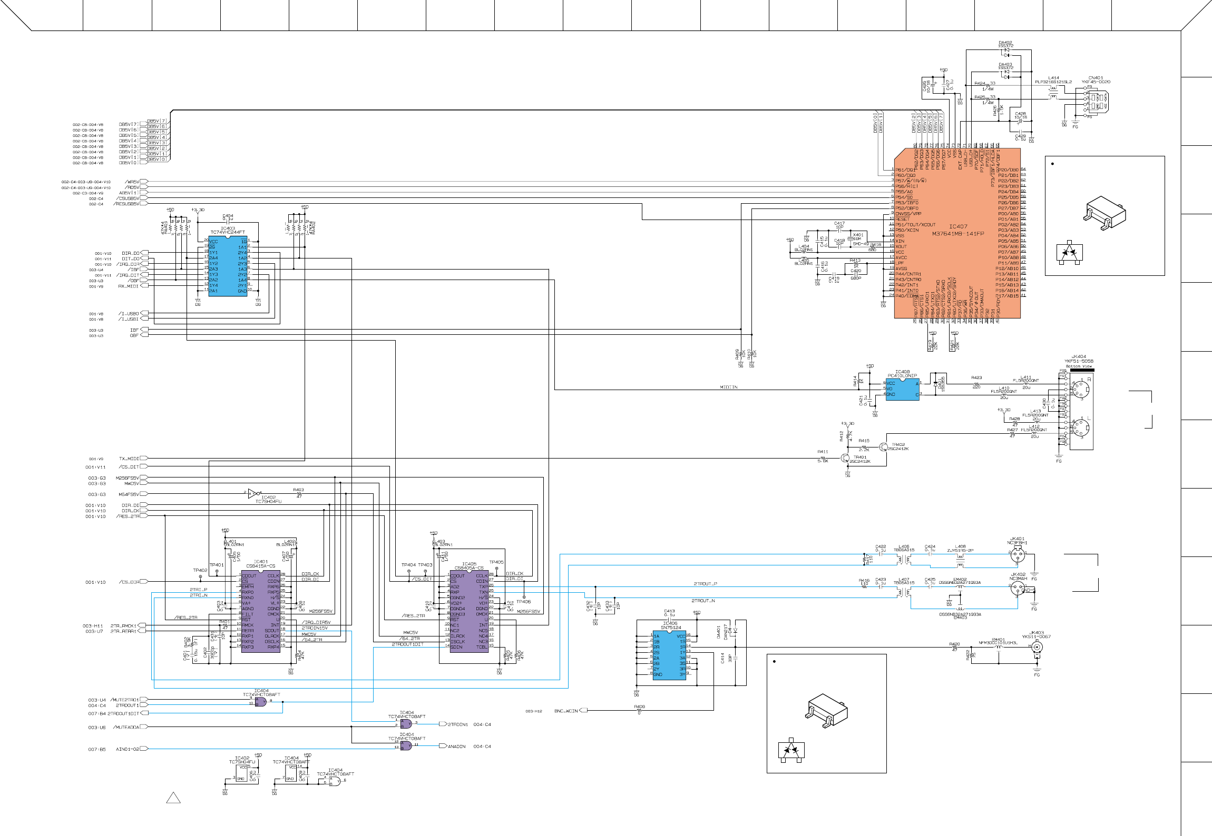Click the AND gate outputting ANADIN
The image size is (1212, 836).
pos(406,746)
